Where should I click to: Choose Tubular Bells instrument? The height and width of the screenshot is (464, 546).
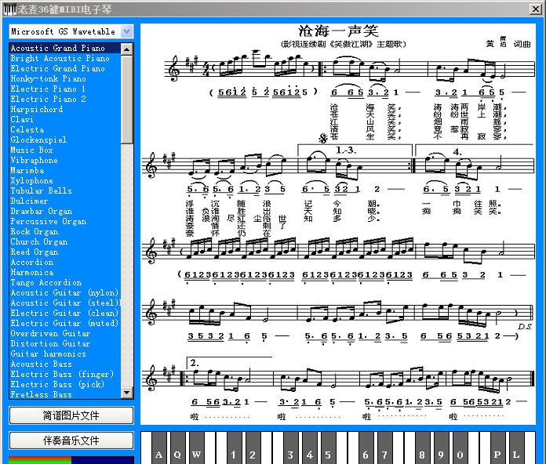(x=65, y=190)
